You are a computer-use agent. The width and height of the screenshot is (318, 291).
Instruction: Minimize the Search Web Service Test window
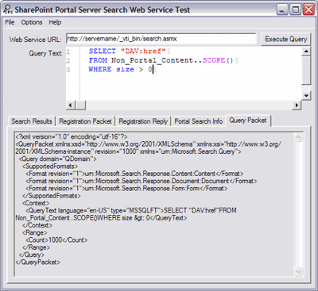[282, 10]
